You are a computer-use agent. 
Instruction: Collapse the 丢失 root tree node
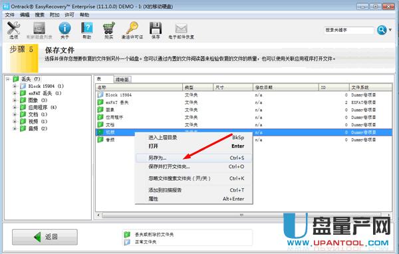coord(7,79)
